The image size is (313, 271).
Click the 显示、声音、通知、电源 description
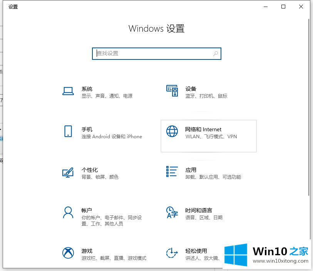pyautogui.click(x=107, y=96)
